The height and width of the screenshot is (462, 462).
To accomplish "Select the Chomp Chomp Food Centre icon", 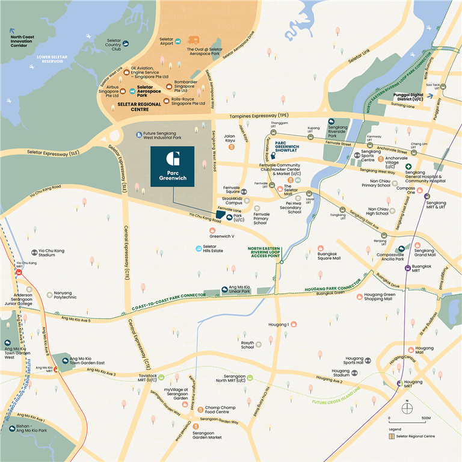I will point(200,410).
